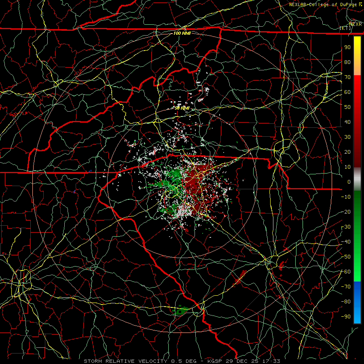The height and width of the screenshot is (364, 364).
Task: Click the 40 value on velocity scale
Action: coord(347,122)
